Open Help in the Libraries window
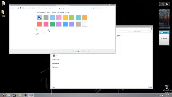172x97 pixels. pyautogui.click(x=152, y=29)
